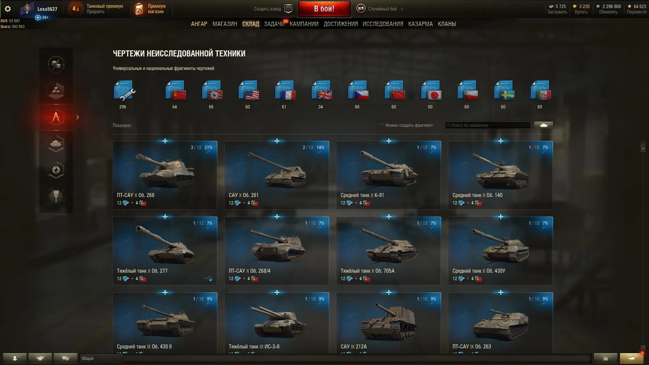Enable the 'Можно создать фрагмент' checkbox

(382, 125)
